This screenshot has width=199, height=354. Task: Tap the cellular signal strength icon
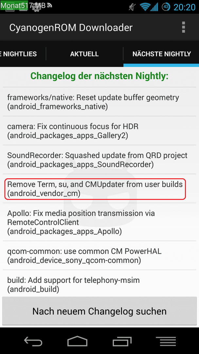[154, 7]
